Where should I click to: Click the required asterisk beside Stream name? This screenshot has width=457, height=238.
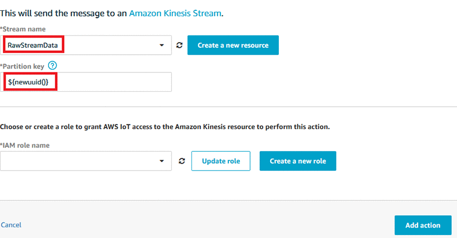[2, 29]
